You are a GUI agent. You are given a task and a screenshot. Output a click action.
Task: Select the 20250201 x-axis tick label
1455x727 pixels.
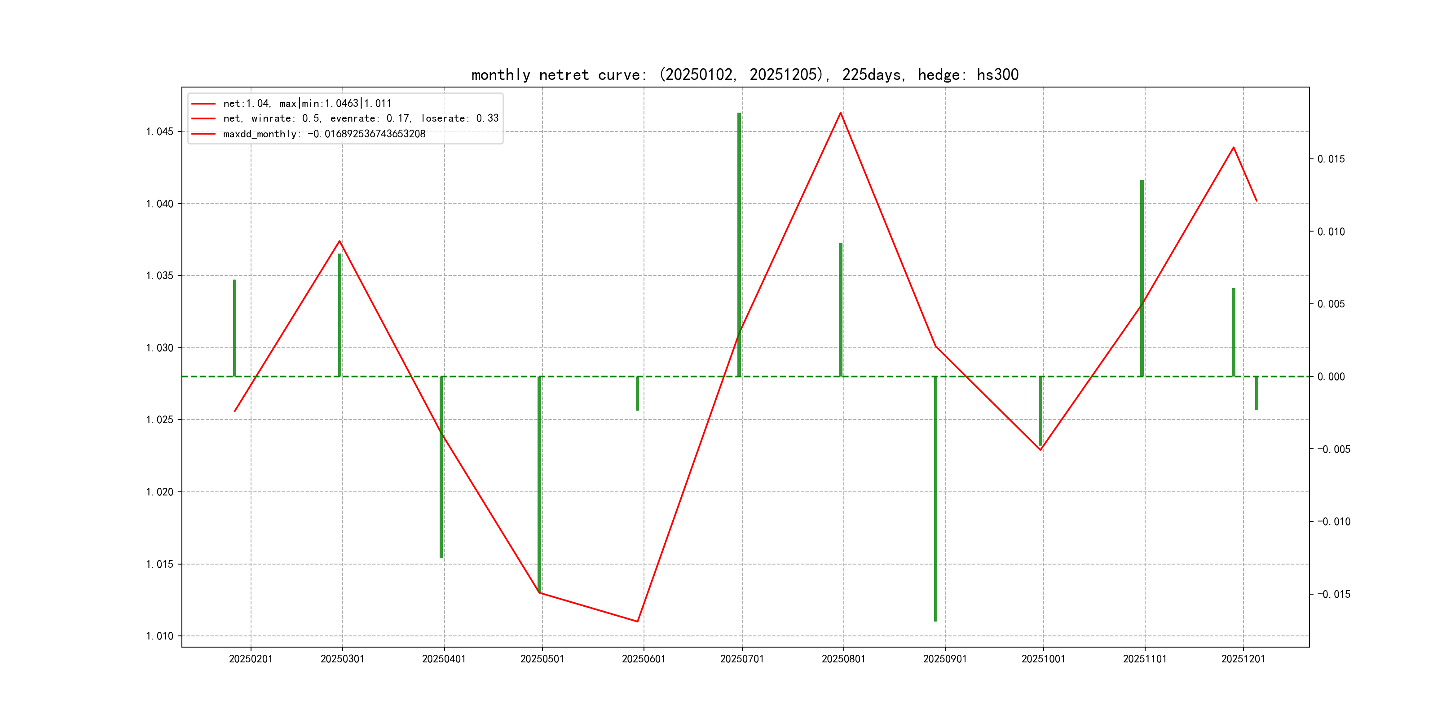[x=251, y=659]
